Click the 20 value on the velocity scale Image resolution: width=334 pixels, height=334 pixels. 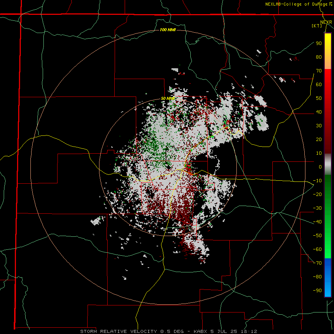coord(319,140)
